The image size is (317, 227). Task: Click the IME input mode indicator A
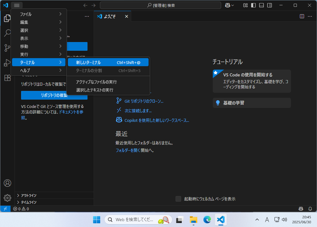click(267, 220)
